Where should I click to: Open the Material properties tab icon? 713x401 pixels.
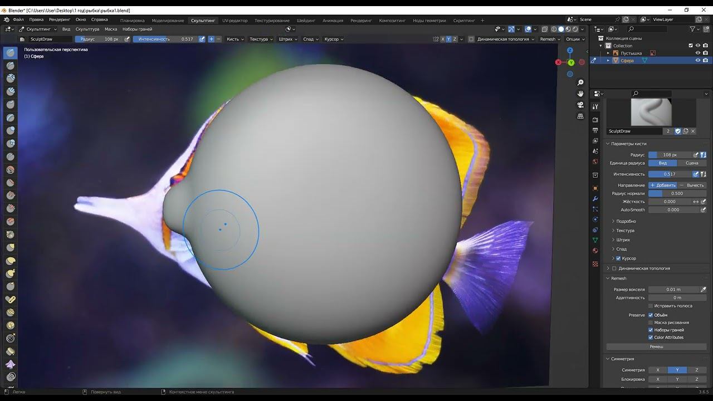click(x=595, y=251)
